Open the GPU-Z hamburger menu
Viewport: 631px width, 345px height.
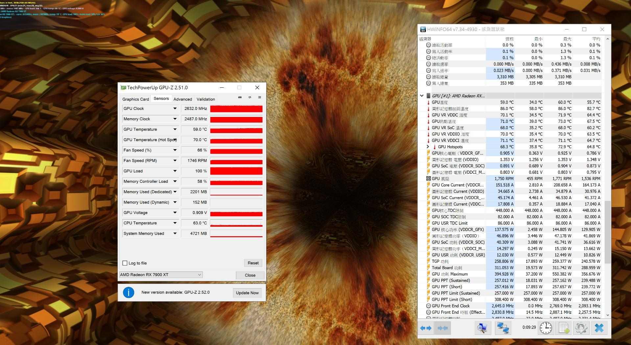[x=260, y=97]
